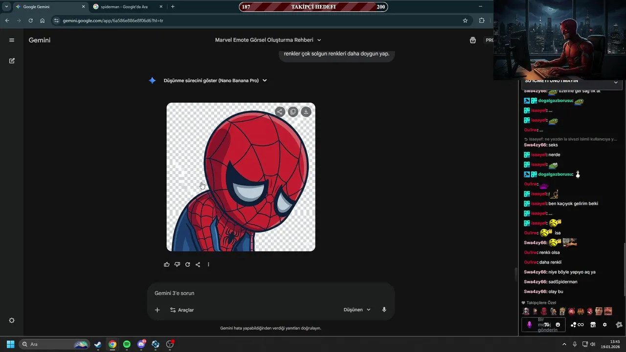Screen dimensions: 626x352
Task: Share the generated Spider-Man image
Action: click(280, 111)
